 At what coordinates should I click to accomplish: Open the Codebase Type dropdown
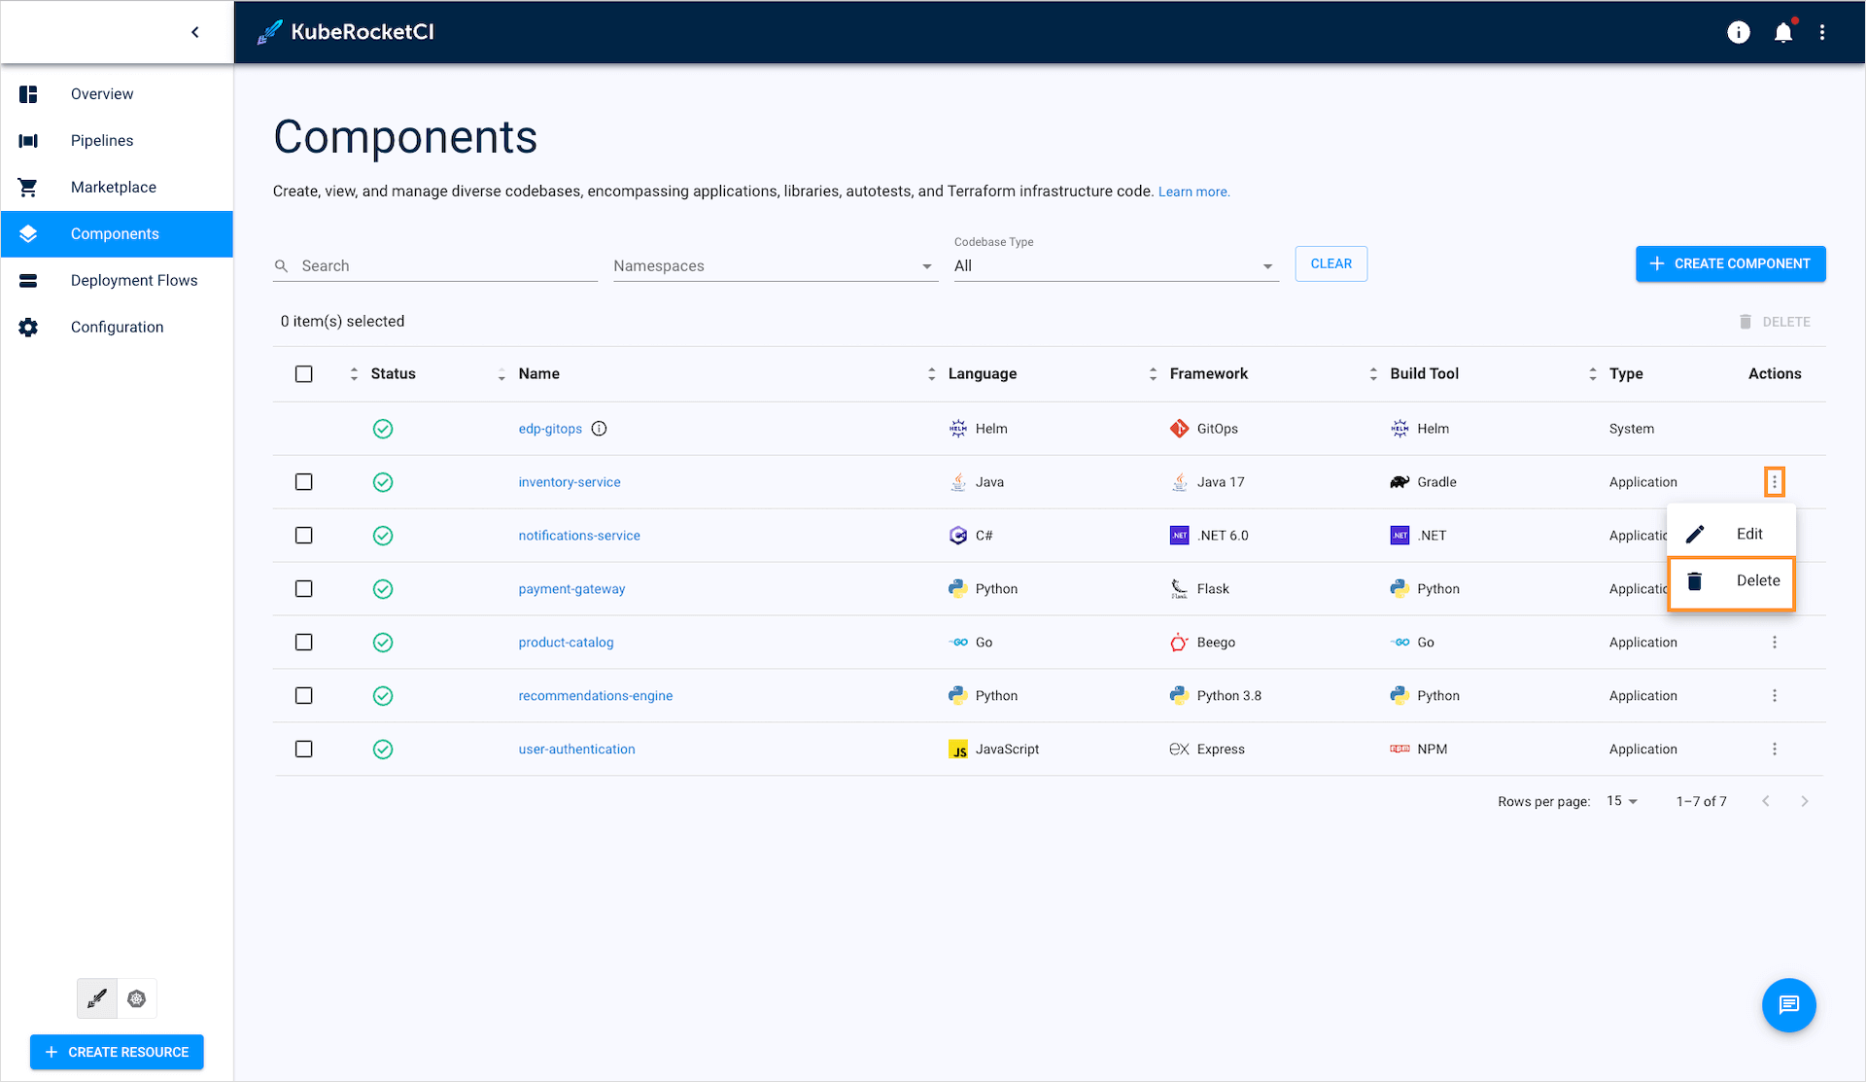coord(1112,265)
